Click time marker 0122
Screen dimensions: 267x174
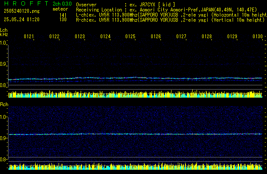click(54, 36)
